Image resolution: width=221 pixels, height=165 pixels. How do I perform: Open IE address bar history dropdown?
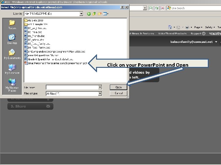(145, 8)
